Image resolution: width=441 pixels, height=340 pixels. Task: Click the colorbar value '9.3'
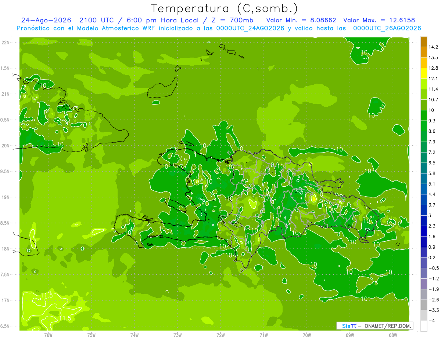point(433,120)
